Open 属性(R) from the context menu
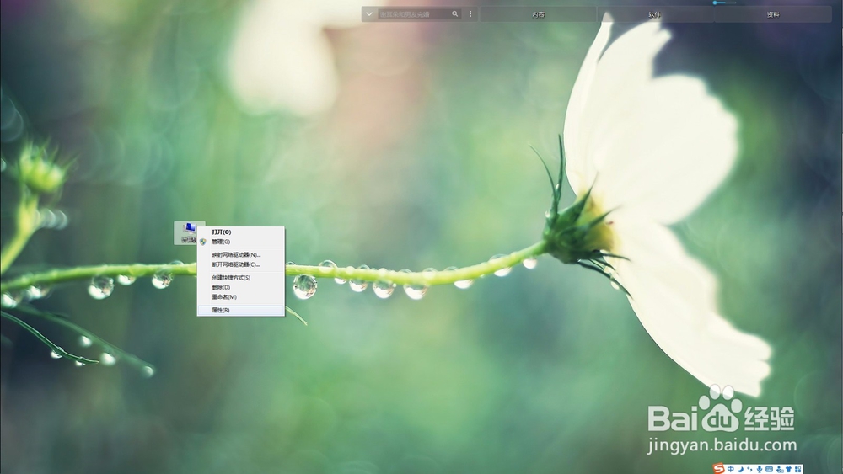The width and height of the screenshot is (843, 474). pos(241,311)
